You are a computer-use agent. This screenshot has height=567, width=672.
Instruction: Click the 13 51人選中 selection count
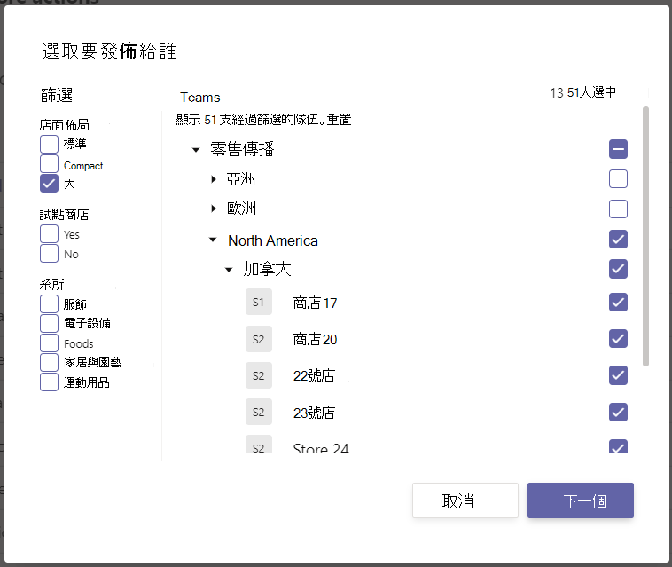[582, 92]
